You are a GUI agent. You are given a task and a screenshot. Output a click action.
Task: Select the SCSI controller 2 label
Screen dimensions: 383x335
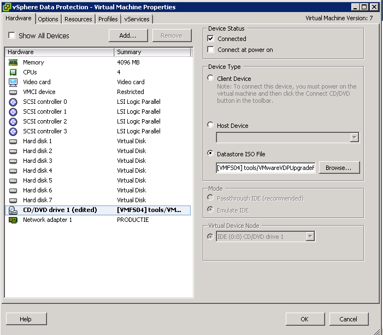45,121
